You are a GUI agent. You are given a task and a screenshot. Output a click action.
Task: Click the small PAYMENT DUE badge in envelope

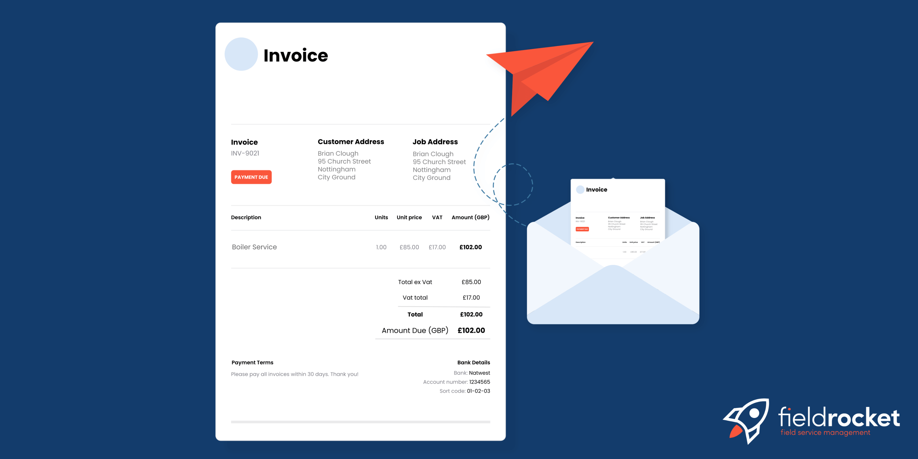(582, 229)
